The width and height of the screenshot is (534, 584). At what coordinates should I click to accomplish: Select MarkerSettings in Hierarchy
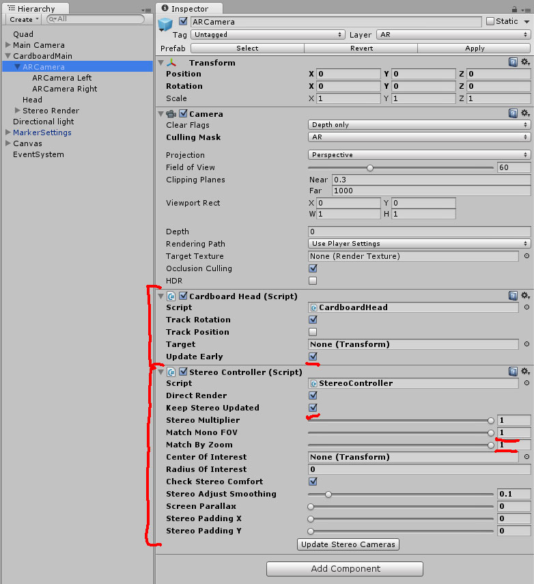point(42,133)
